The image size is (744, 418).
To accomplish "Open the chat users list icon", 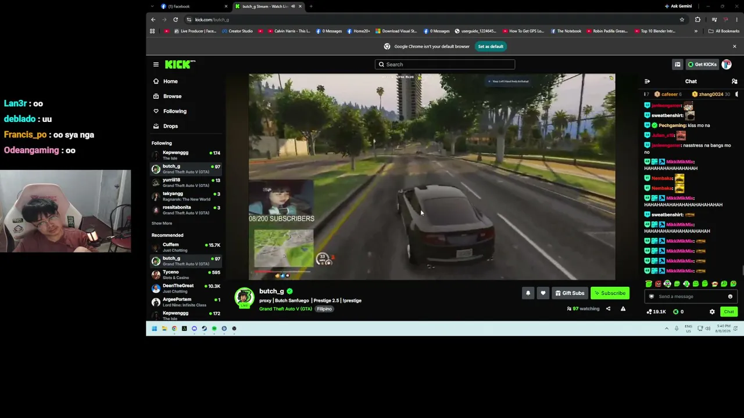I will pyautogui.click(x=734, y=81).
